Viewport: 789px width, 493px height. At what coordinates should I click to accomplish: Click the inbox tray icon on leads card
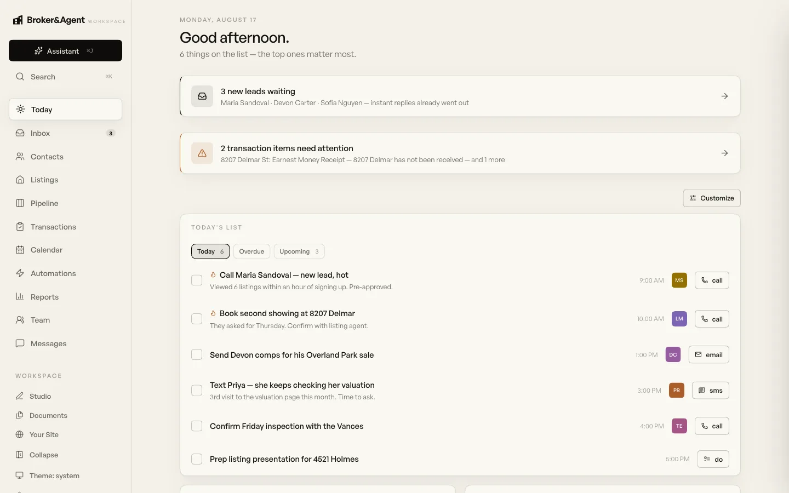pyautogui.click(x=202, y=96)
